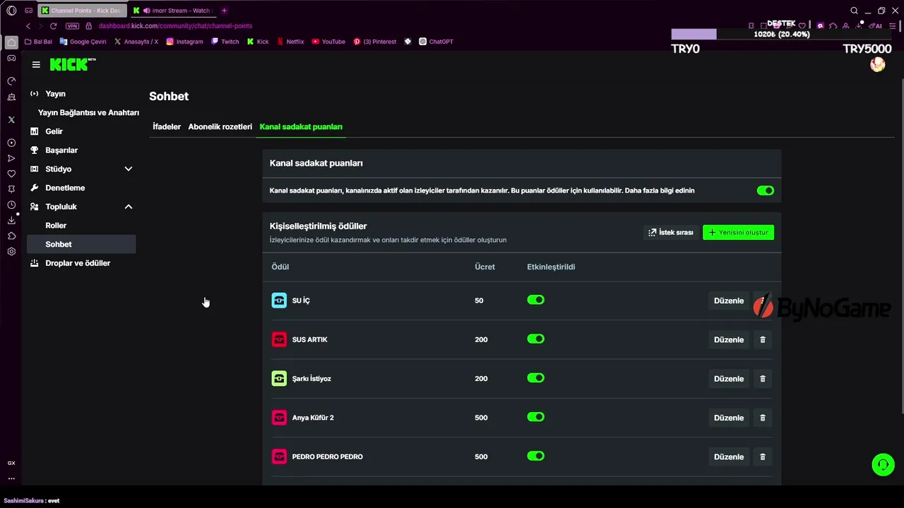This screenshot has height=508, width=904.
Task: Open the green support chat bubble
Action: tap(883, 465)
